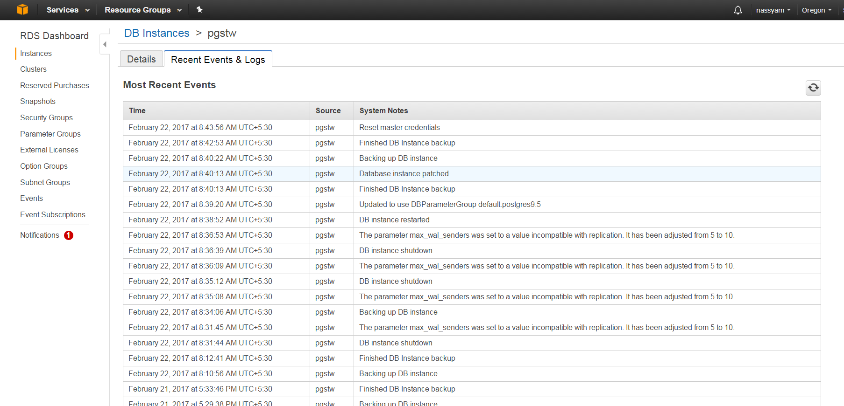The image size is (844, 406).
Task: Open External Licenses in sidebar
Action: (x=49, y=150)
